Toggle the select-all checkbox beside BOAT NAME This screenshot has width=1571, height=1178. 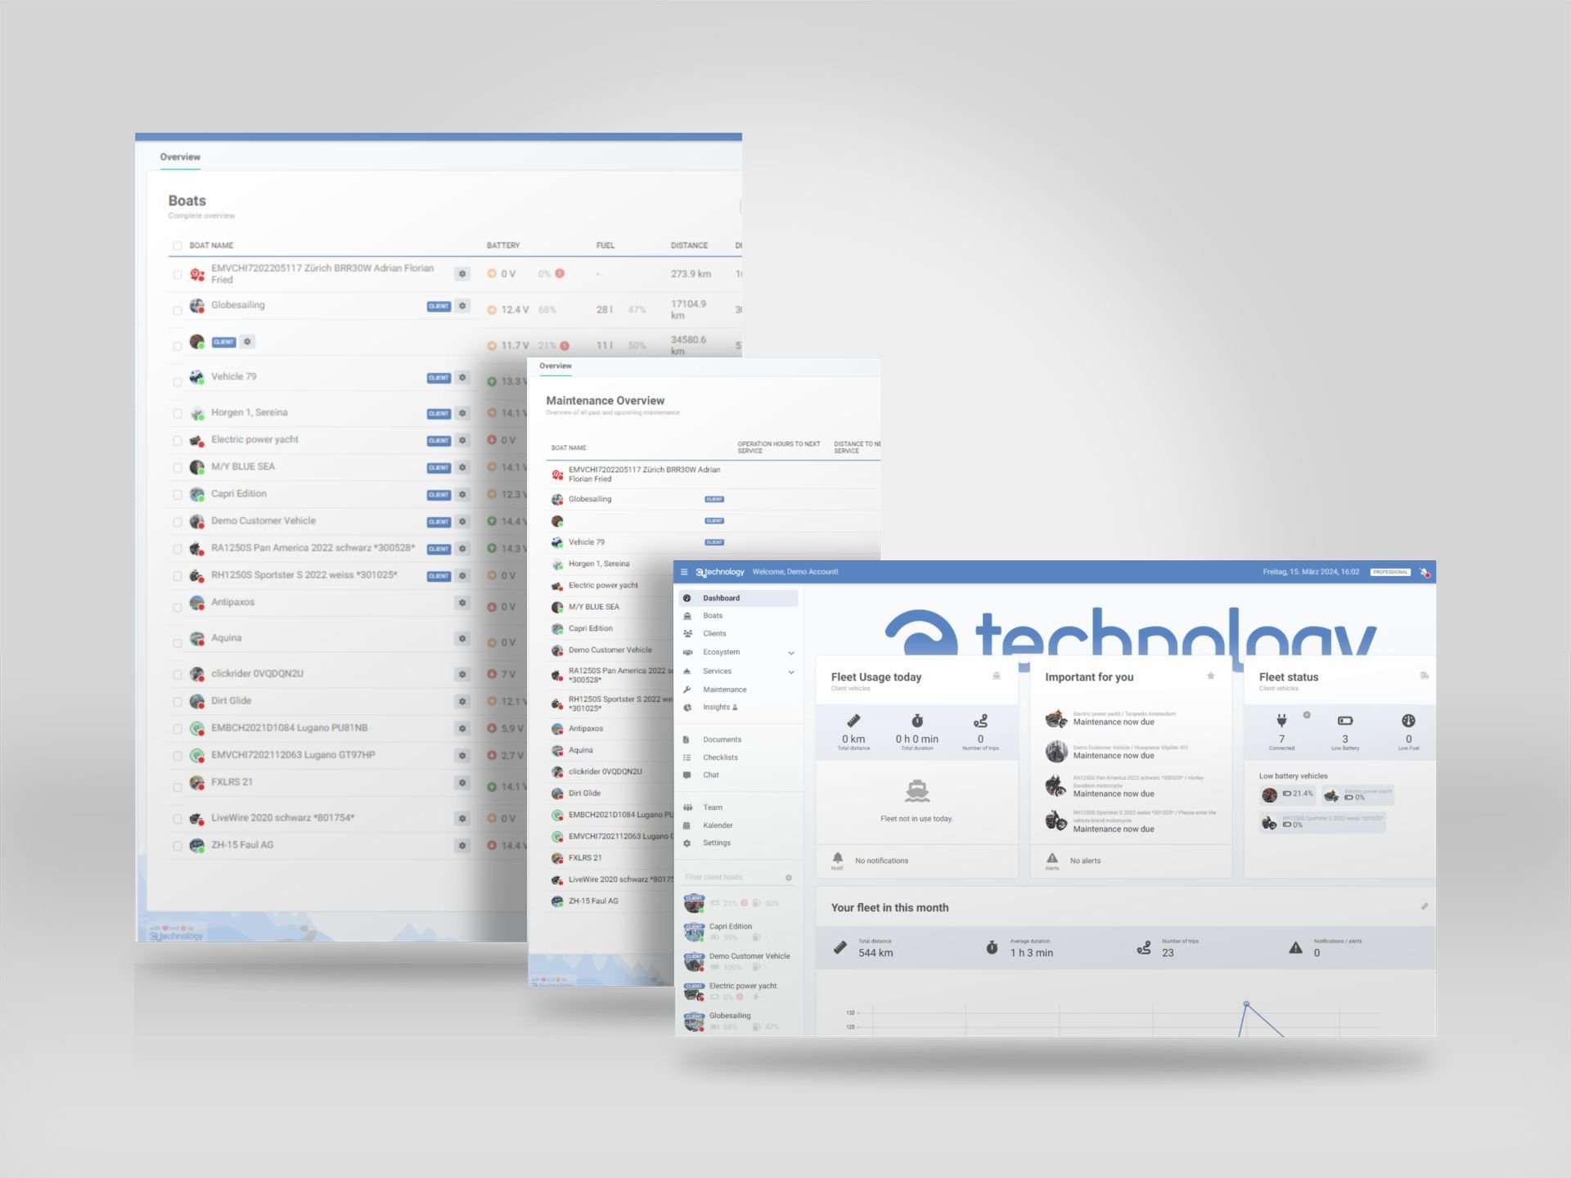(x=178, y=245)
